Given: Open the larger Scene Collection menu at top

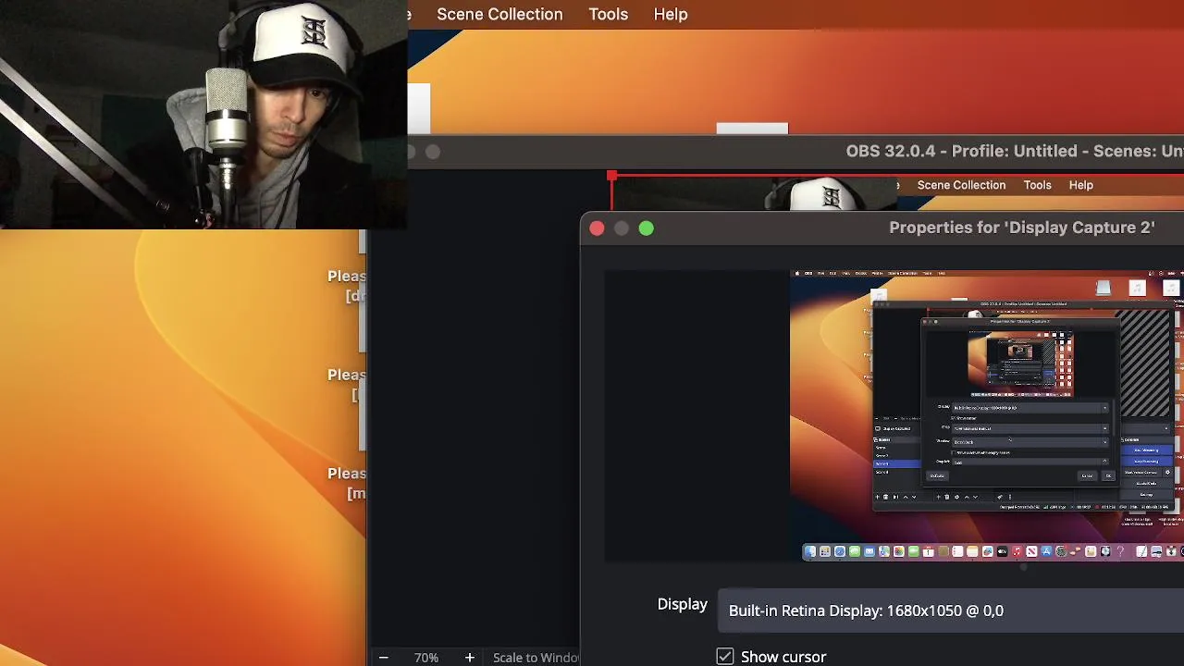Looking at the screenshot, I should [499, 14].
